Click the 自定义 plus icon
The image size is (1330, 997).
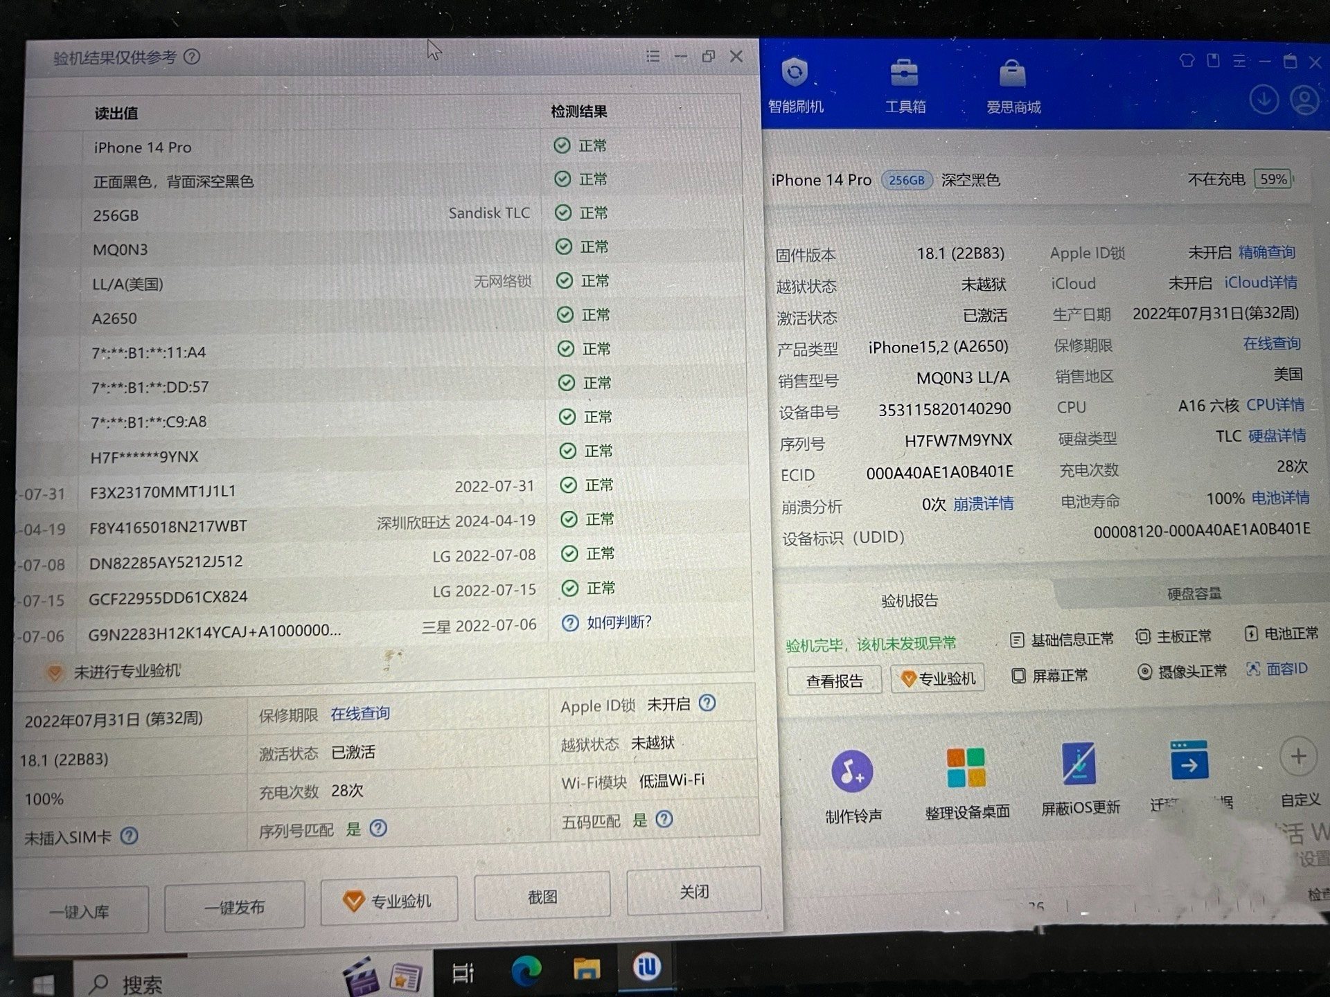[1299, 756]
